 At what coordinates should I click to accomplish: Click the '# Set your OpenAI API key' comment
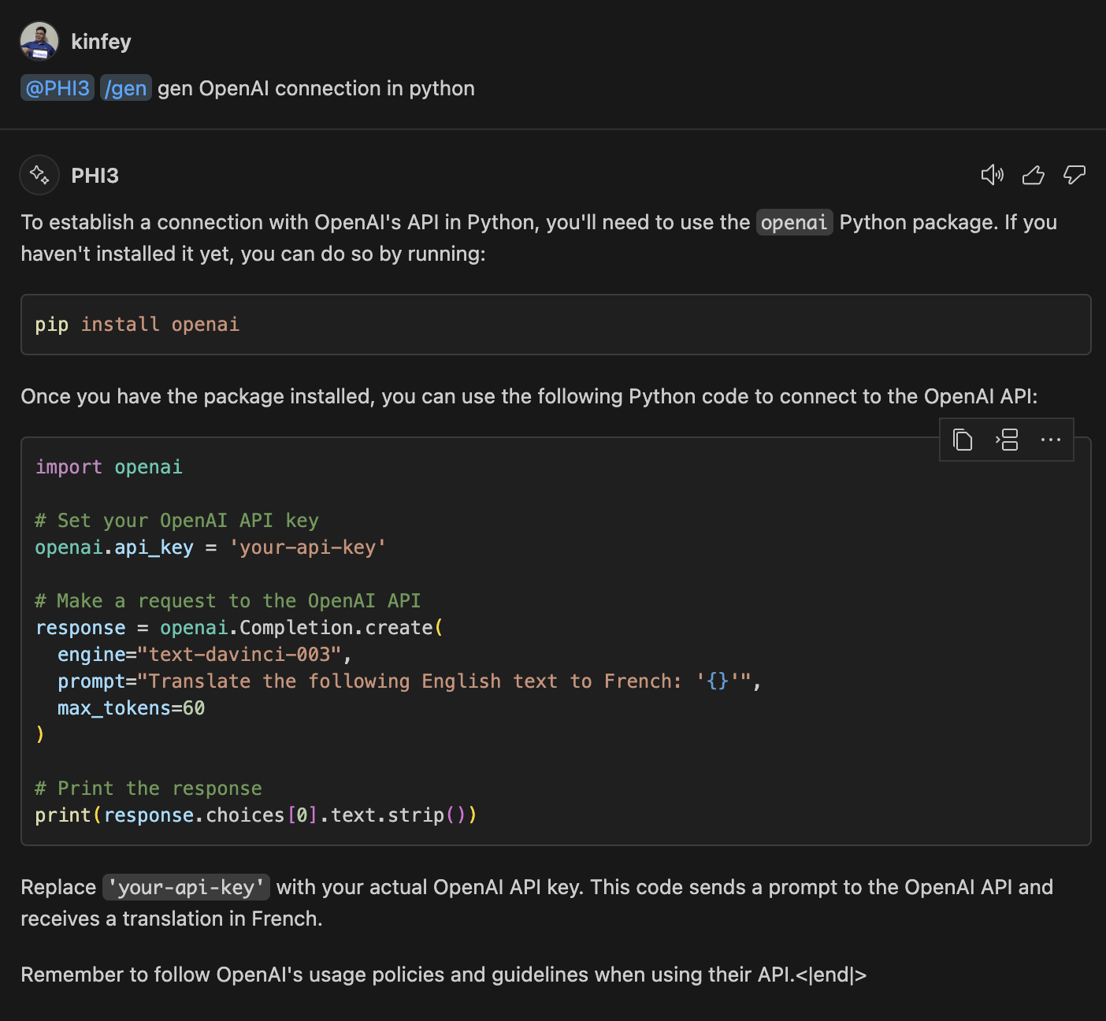(176, 521)
